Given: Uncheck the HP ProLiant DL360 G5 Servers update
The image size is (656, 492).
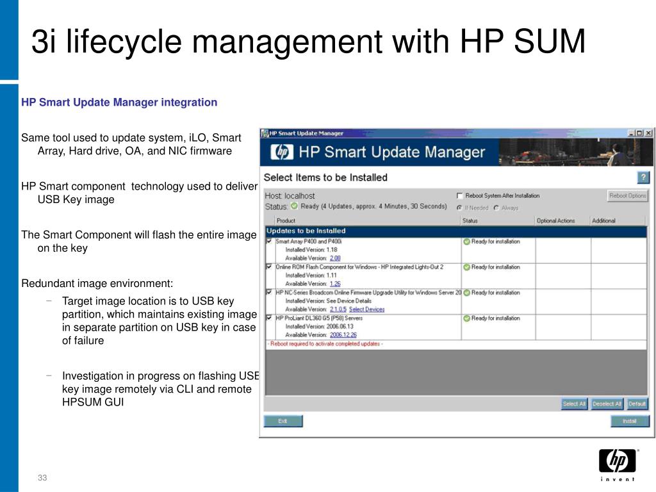Looking at the screenshot, I should (269, 318).
